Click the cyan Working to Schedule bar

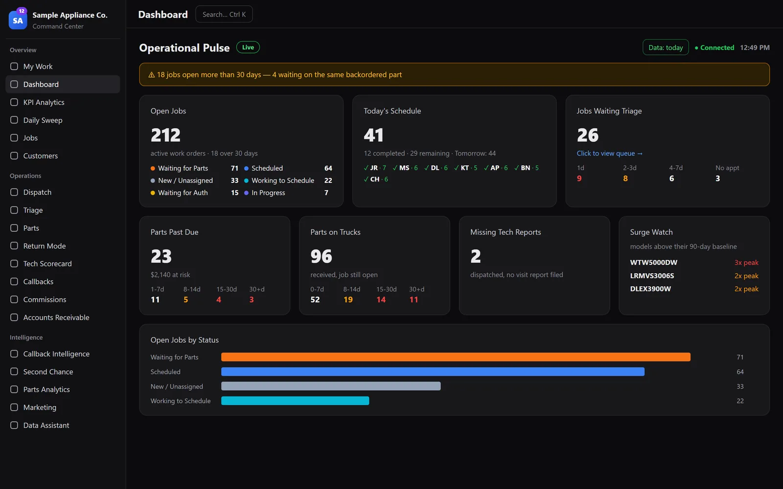coord(295,401)
